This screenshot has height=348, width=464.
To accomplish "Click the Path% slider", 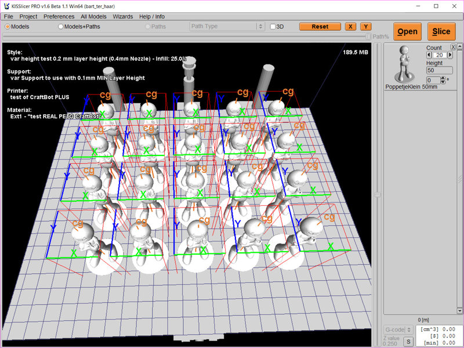I will pos(186,37).
